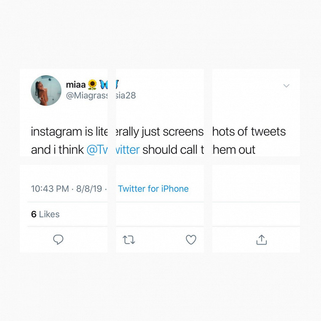
Task: Click the word "tweets" ending the first line
Action: click(x=268, y=132)
